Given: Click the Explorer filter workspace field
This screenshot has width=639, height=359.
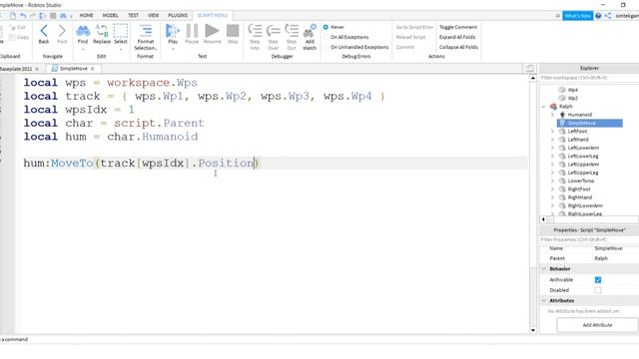Looking at the screenshot, I should tap(589, 78).
